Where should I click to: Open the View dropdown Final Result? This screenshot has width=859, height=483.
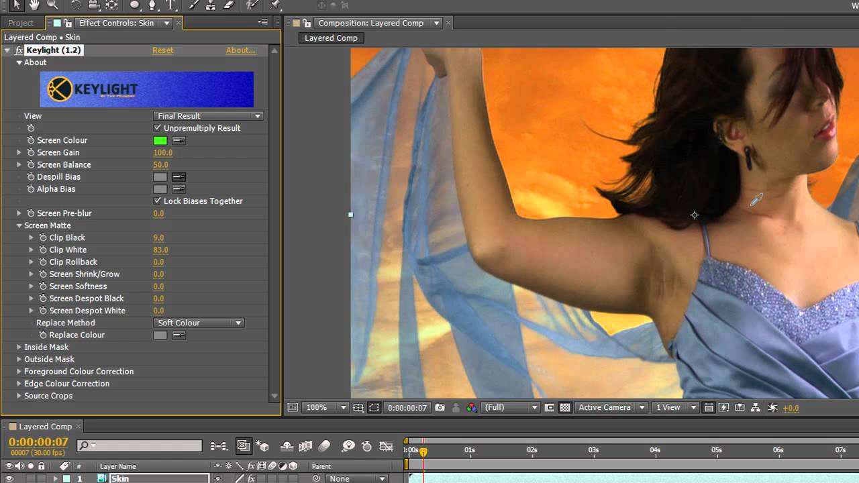(208, 116)
